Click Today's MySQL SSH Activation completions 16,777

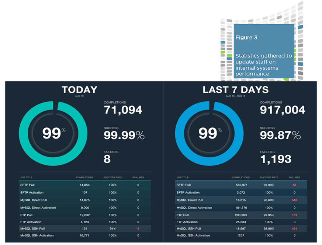pos(84,235)
